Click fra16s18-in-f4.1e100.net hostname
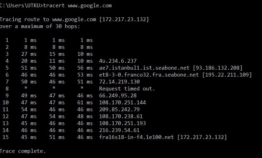Viewport: 262px width, 158px height. point(137,137)
